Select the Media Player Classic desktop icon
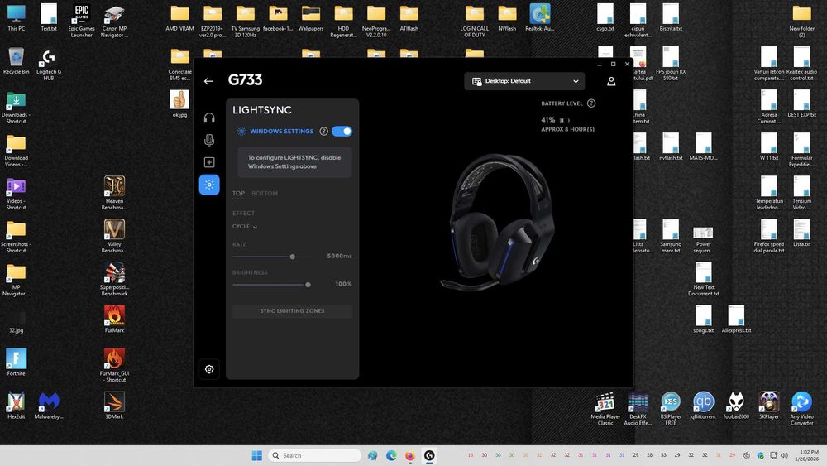This screenshot has width=827, height=466. point(605,409)
